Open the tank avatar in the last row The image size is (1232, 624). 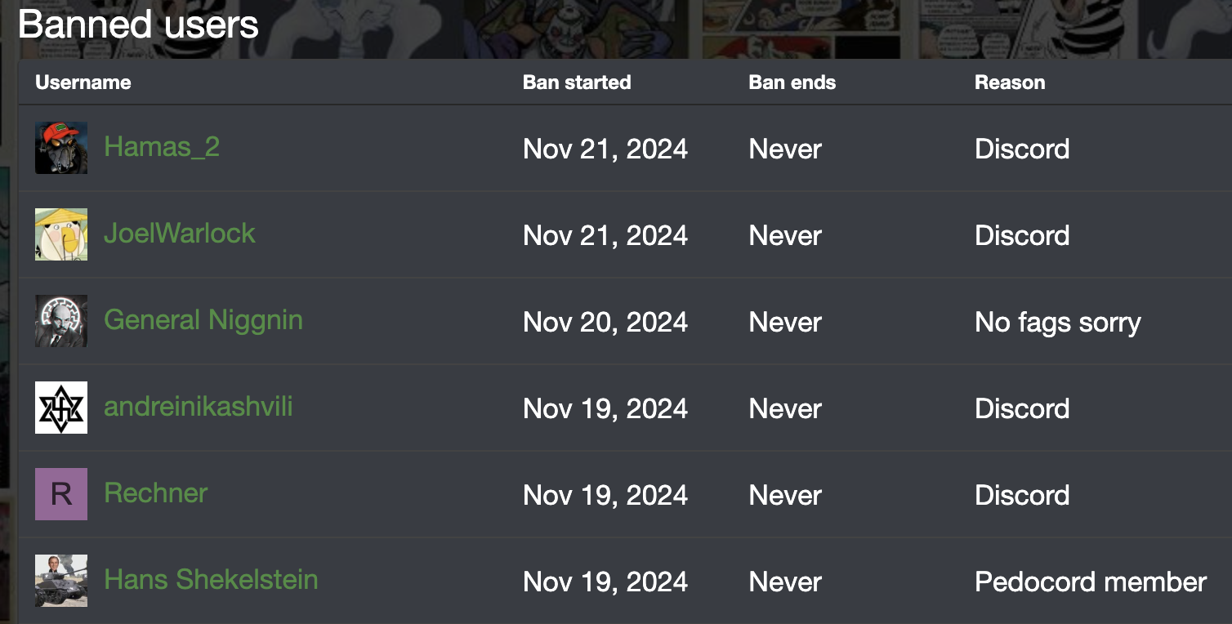pos(61,581)
